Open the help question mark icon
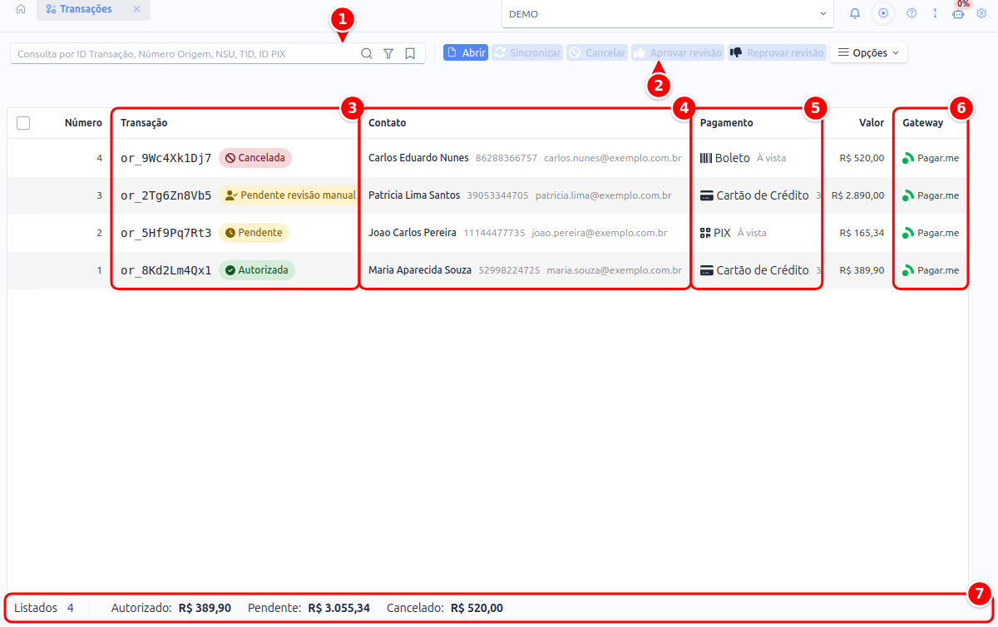This screenshot has width=998, height=627. [912, 13]
